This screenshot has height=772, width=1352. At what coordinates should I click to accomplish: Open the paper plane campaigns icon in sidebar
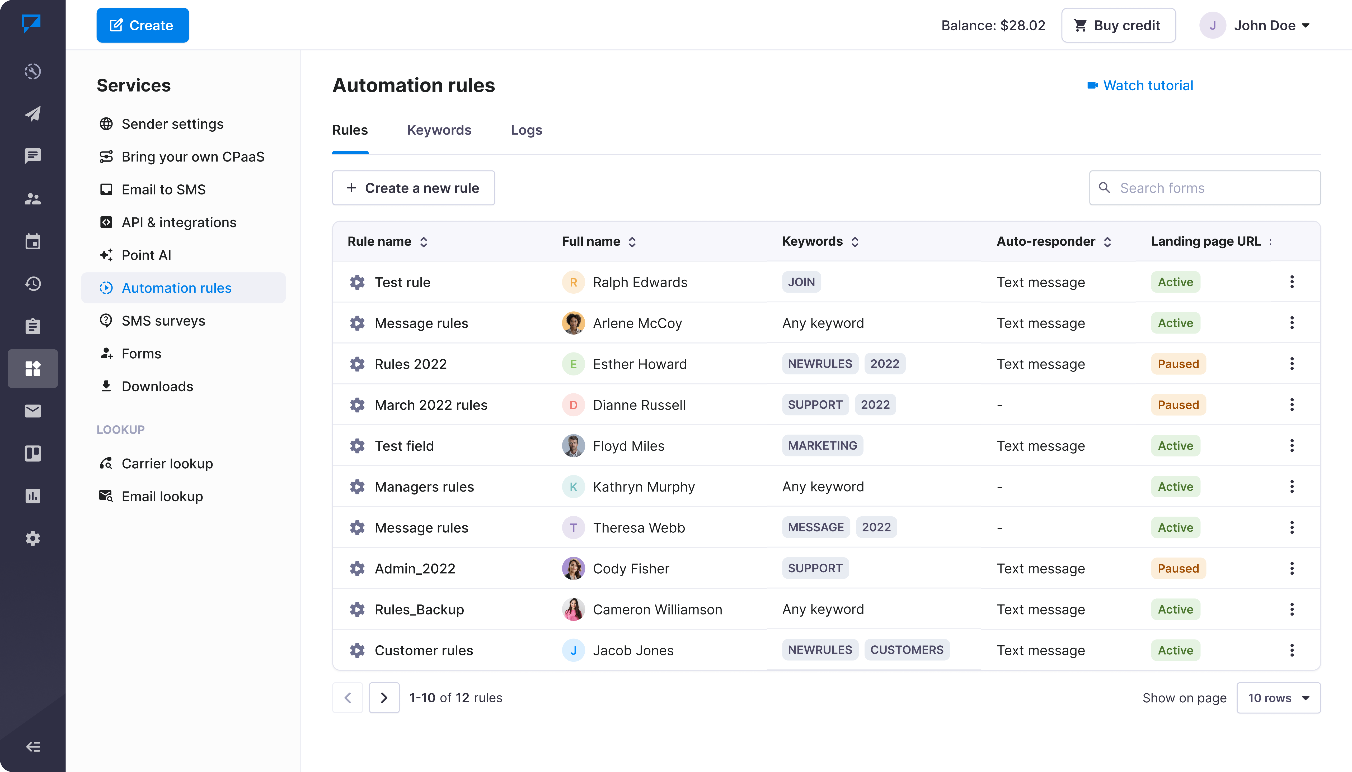[x=33, y=114]
